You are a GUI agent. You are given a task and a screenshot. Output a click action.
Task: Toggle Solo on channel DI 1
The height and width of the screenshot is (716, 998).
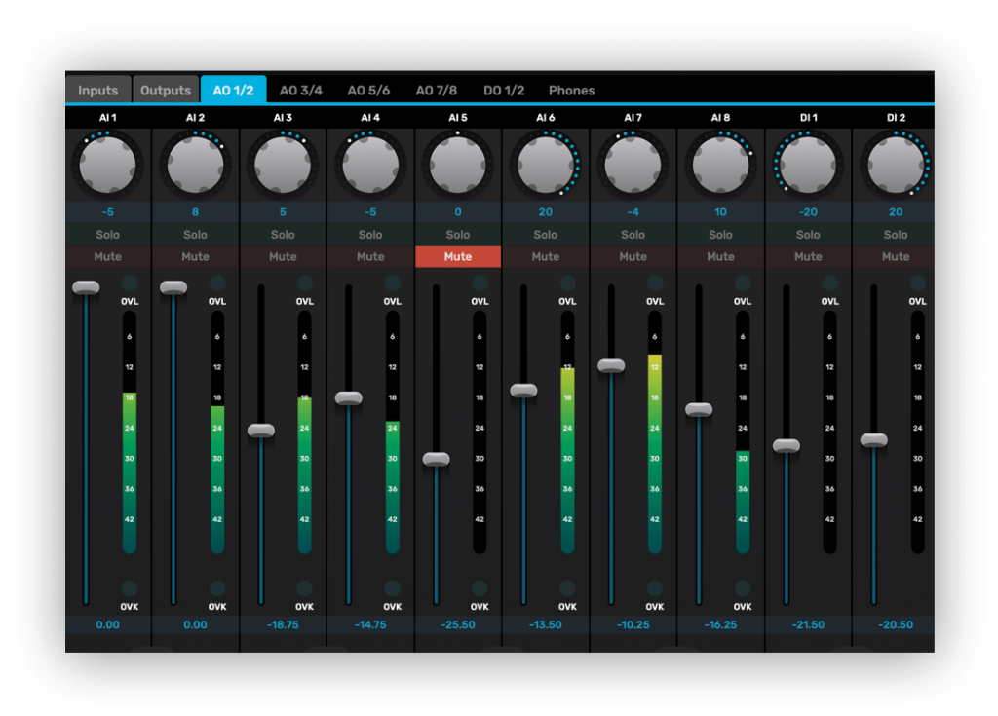click(x=808, y=235)
